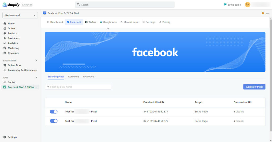Click the Home icon in sidebar
272x142 pixels.
pos(5,23)
